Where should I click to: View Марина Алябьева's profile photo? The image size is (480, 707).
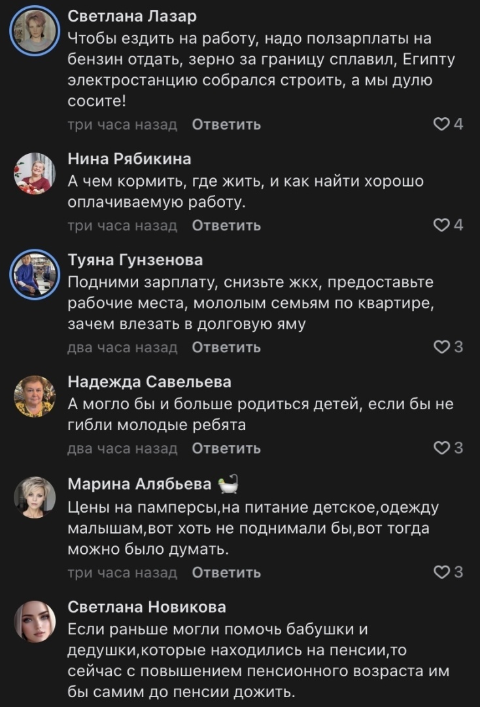click(35, 498)
